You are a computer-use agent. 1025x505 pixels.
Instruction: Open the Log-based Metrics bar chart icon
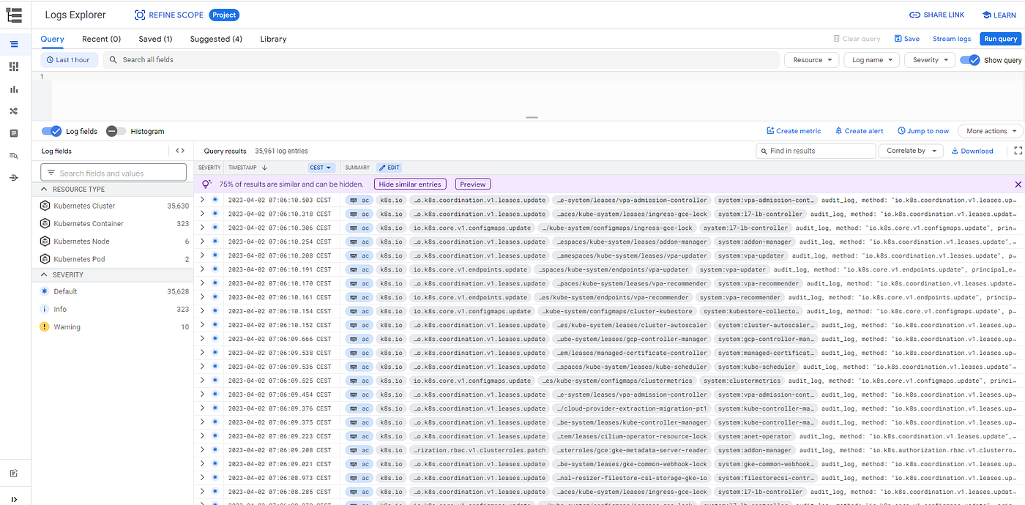[14, 89]
